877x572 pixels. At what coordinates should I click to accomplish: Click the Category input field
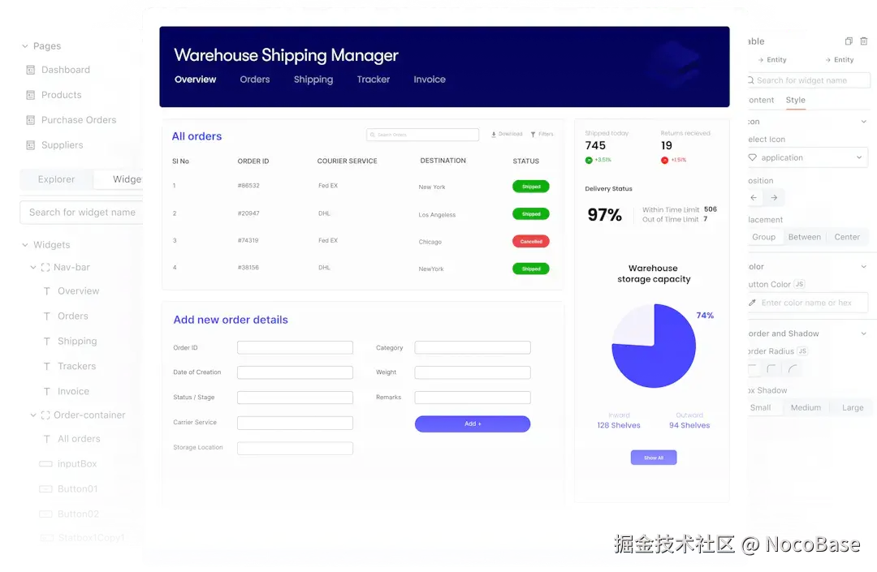click(473, 347)
